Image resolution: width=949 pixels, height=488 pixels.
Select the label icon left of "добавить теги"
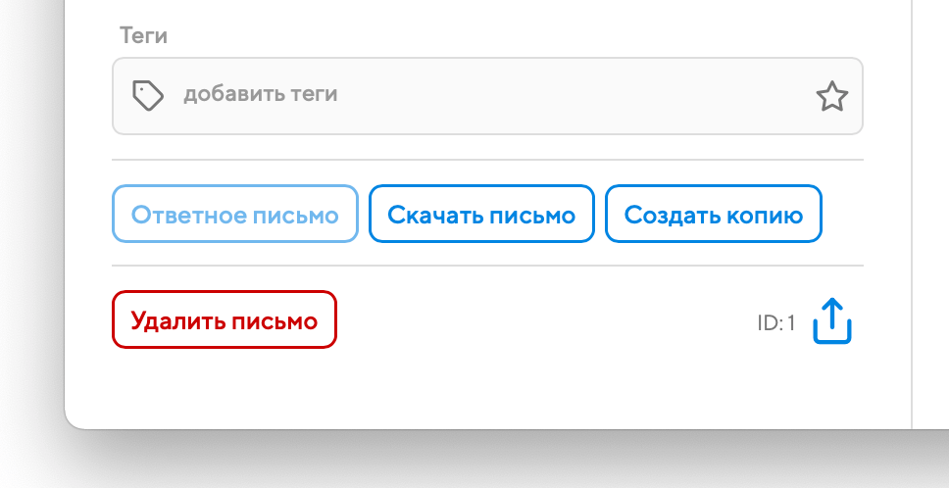[x=147, y=95]
